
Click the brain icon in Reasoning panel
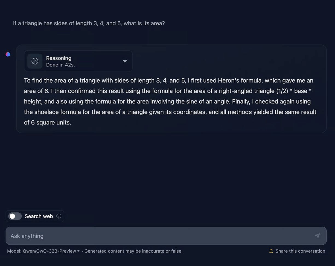[x=35, y=61]
